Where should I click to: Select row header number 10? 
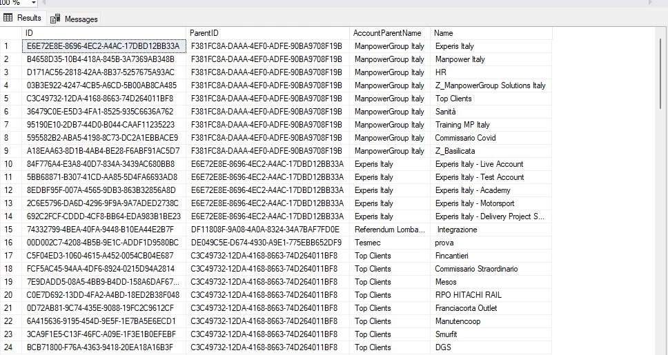click(10, 164)
